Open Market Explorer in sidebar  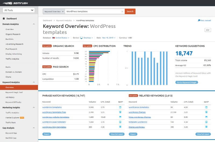click(x=12, y=118)
